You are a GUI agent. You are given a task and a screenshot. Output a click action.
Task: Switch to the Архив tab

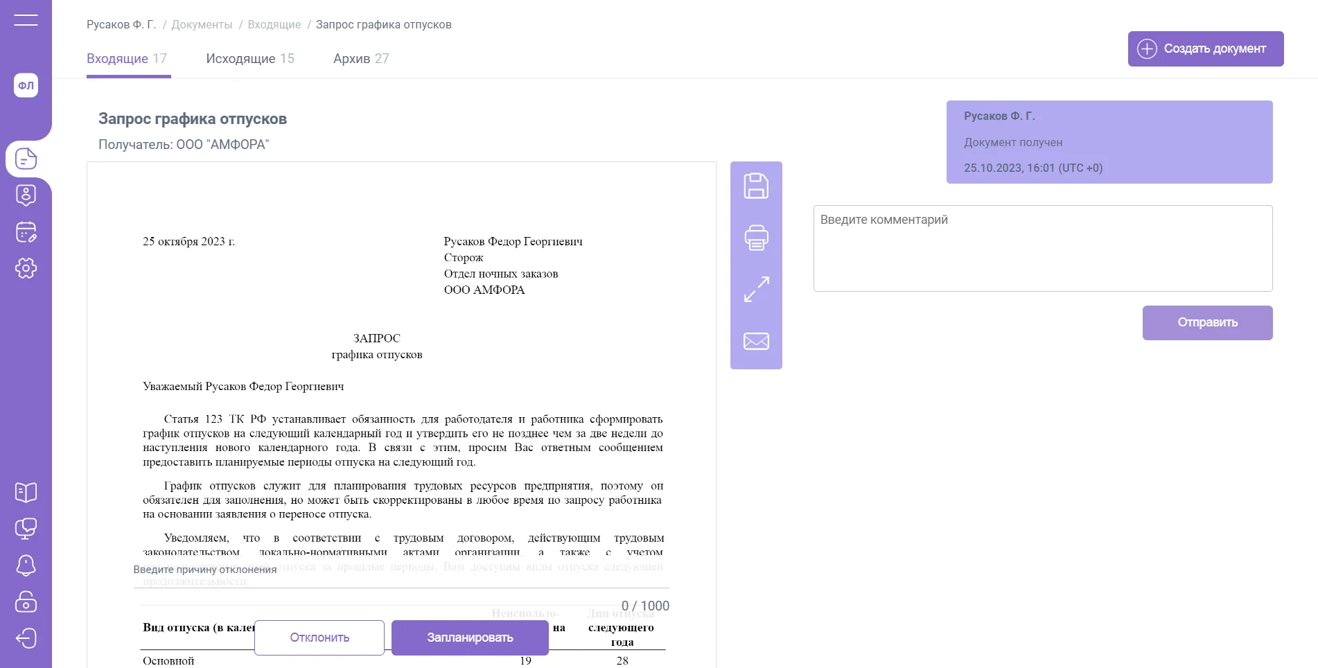(x=360, y=59)
